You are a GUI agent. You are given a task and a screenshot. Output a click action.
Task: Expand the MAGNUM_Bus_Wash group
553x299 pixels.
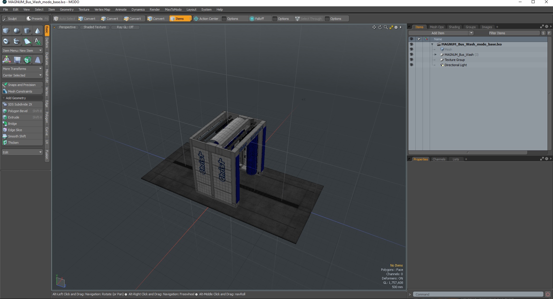(435, 55)
